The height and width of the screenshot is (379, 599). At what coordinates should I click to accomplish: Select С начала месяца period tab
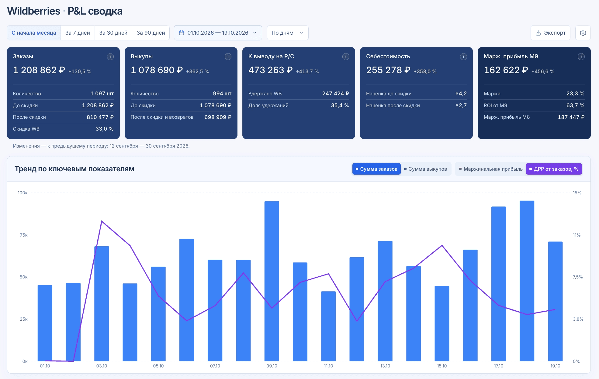pyautogui.click(x=34, y=33)
